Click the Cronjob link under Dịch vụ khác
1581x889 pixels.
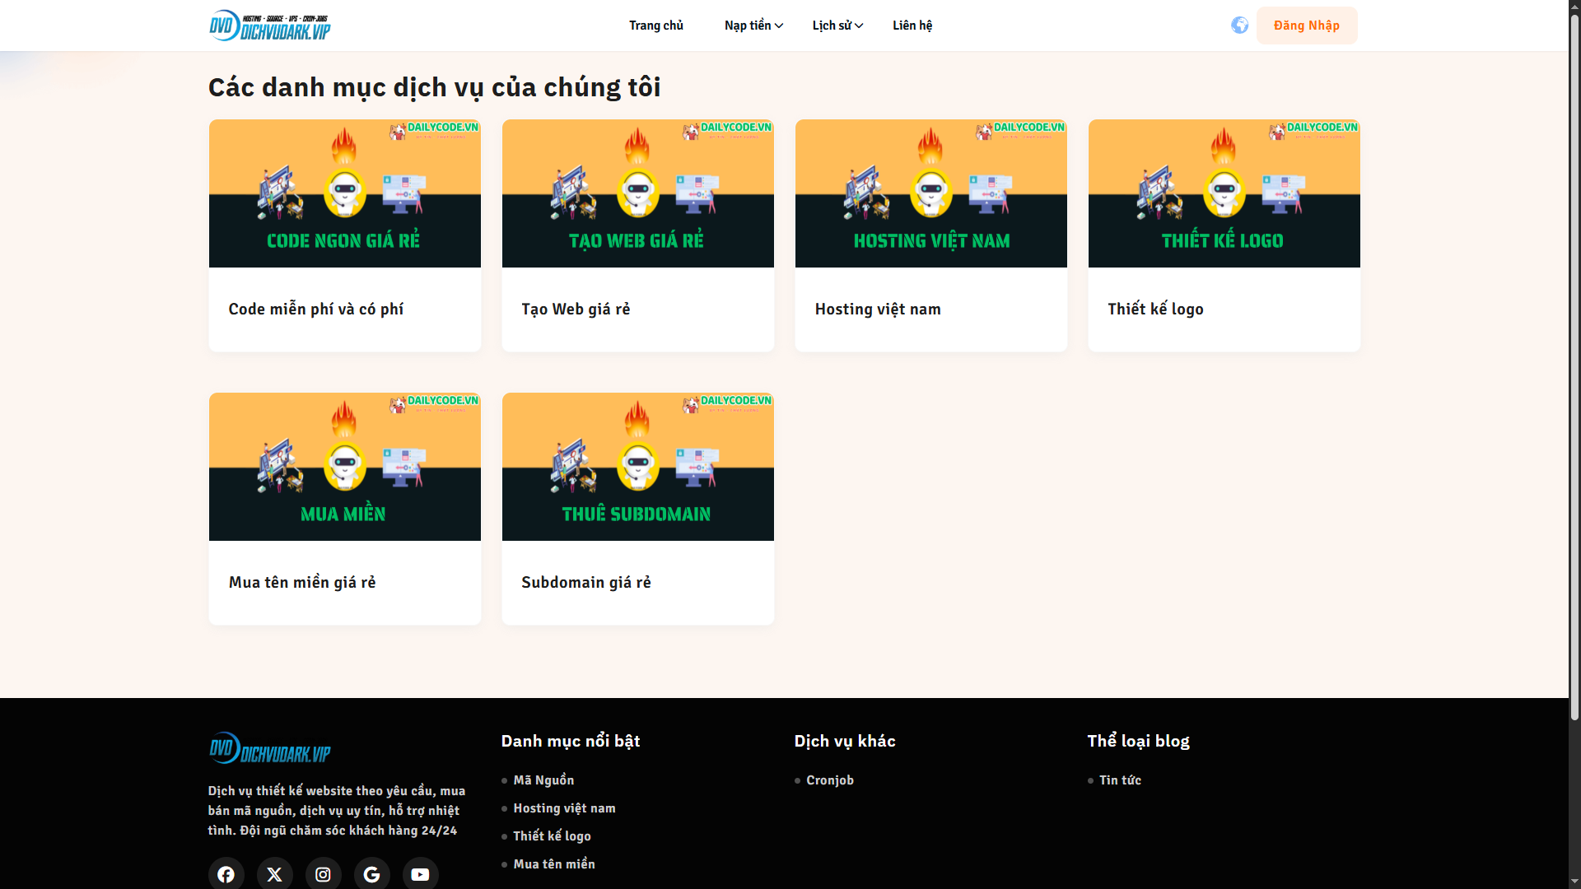(830, 780)
